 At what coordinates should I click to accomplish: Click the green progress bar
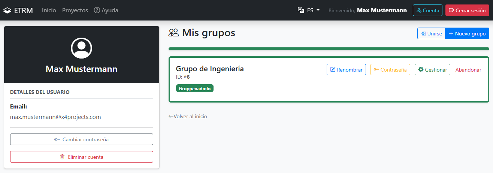329,49
